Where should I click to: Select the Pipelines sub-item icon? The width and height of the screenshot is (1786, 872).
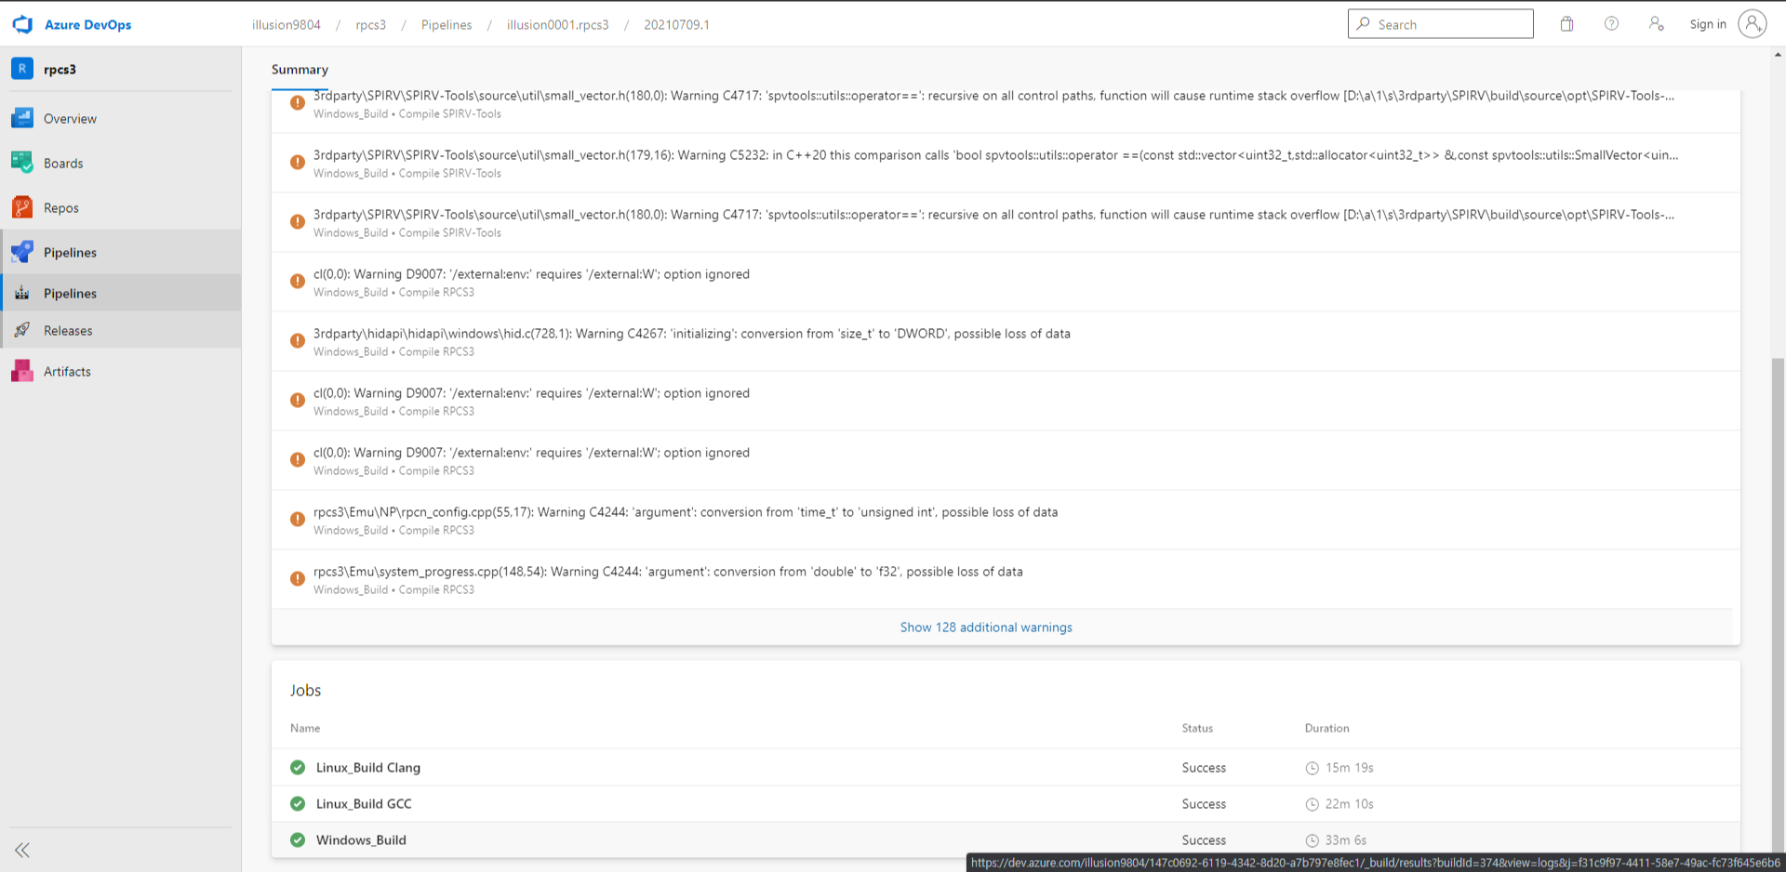click(22, 293)
